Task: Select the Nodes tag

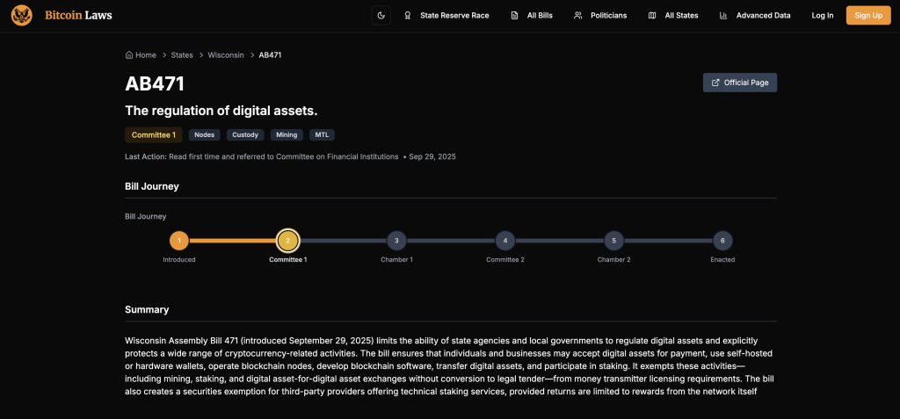Action: pos(204,134)
